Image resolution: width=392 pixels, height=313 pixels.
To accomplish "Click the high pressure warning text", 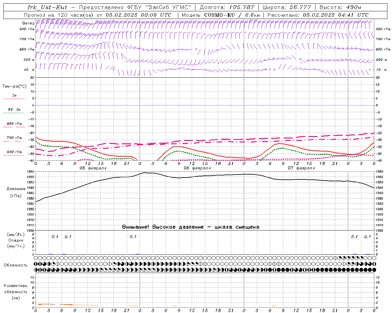I will (x=190, y=227).
